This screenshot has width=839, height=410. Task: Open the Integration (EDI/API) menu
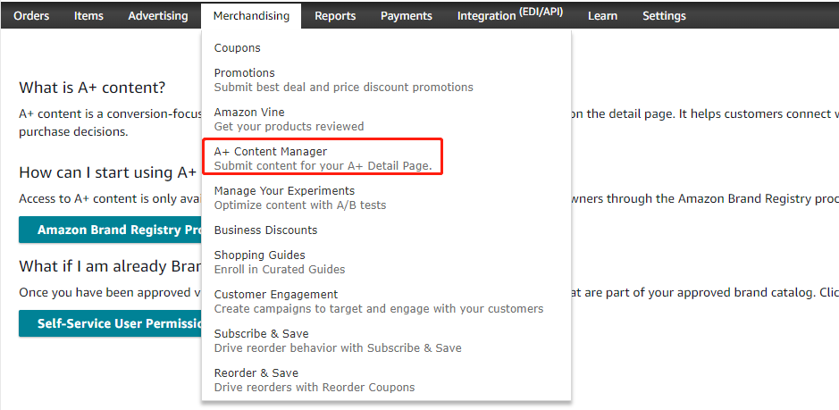(x=509, y=15)
